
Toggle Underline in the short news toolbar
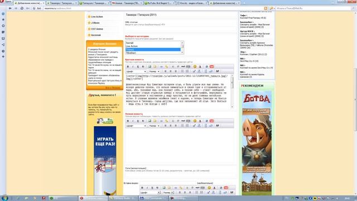coord(138,66)
